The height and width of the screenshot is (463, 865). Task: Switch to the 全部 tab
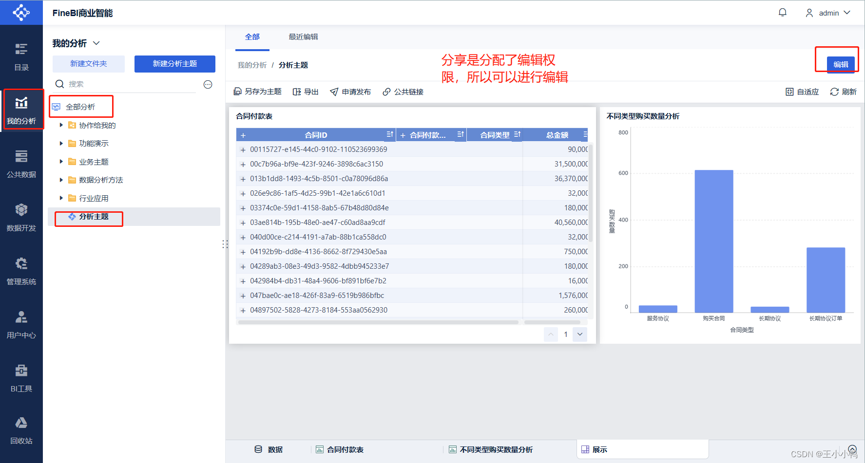(x=252, y=37)
